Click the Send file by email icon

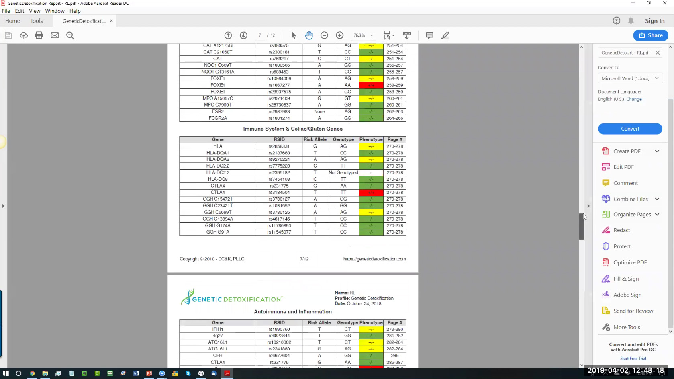[x=55, y=35]
